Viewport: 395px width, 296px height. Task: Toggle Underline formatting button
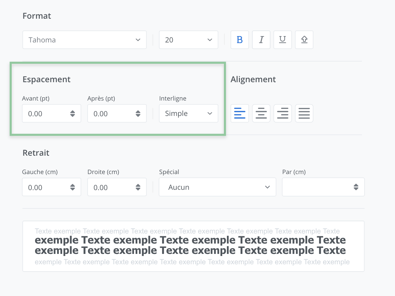coord(282,40)
